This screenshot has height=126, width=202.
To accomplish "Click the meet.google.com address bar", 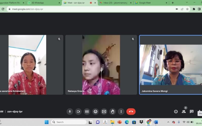I will [x=88, y=9].
